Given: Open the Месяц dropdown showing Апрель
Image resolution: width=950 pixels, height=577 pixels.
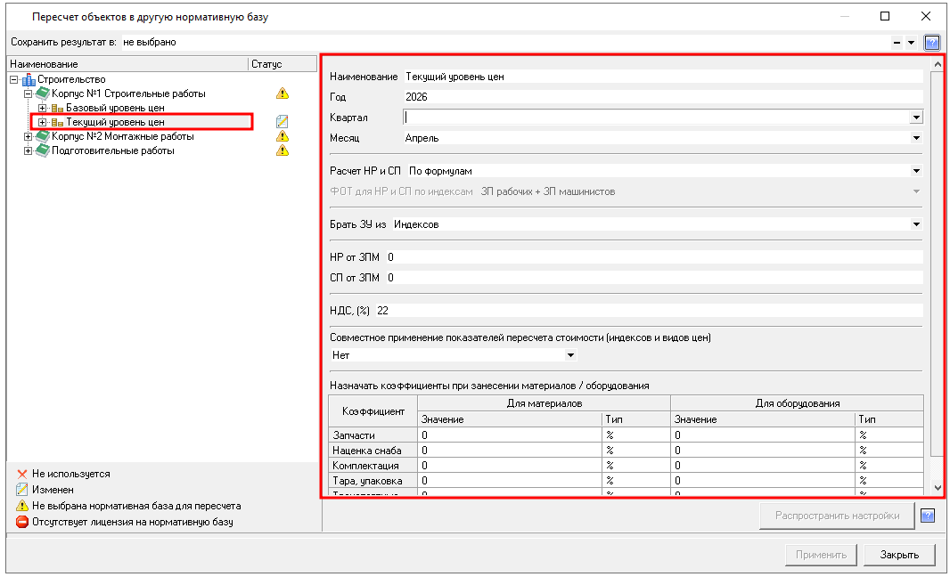Looking at the screenshot, I should [915, 138].
